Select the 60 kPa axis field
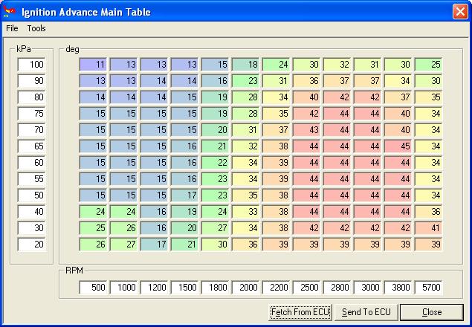This screenshot has height=327, width=472. pos(31,163)
